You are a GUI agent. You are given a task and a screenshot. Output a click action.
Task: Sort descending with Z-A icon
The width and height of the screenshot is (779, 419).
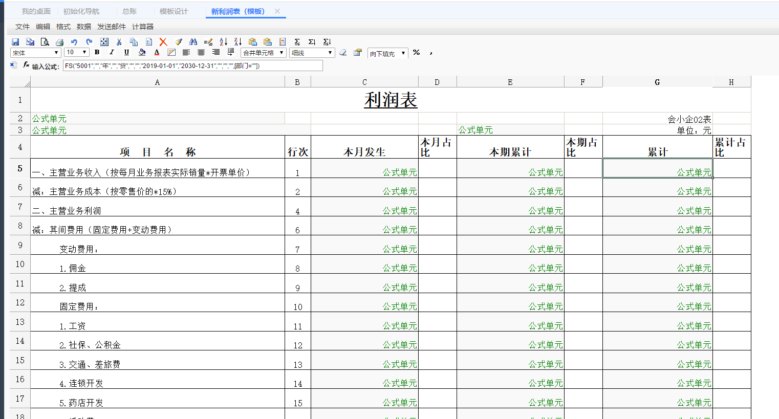237,42
